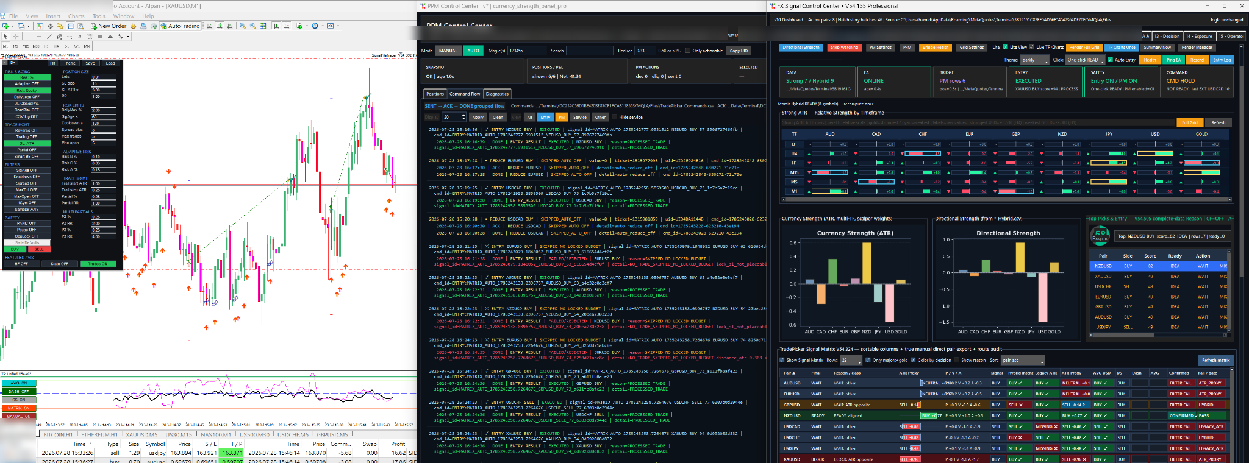Click the Bridge Health button
Viewport: 1249px width, 463px height.
click(x=936, y=48)
